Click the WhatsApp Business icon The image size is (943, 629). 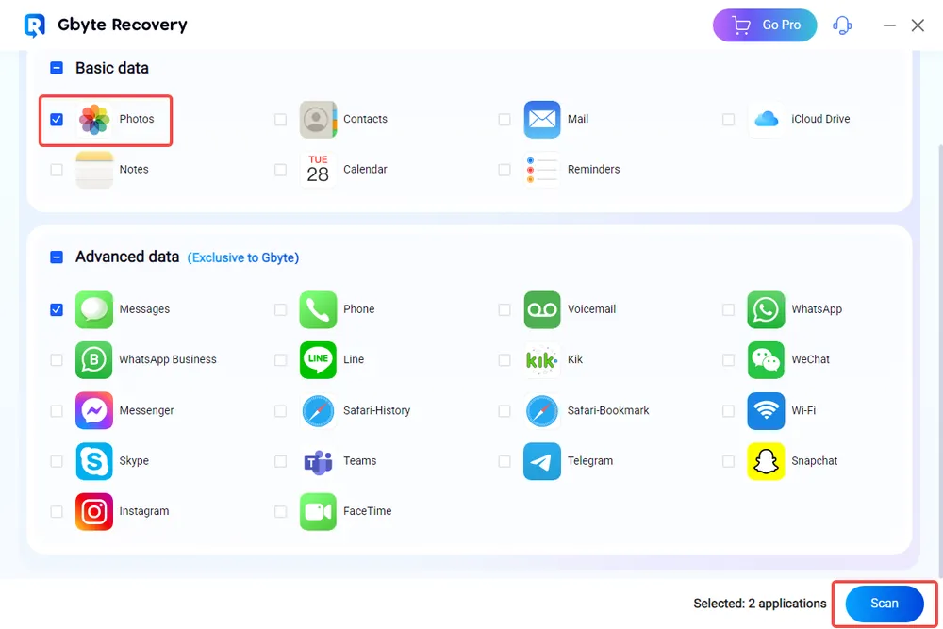point(94,359)
